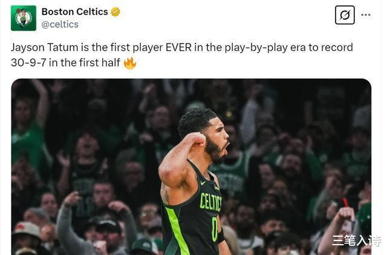Click the fire emoji in the tweet
This screenshot has width=387, height=255.
coord(130,63)
